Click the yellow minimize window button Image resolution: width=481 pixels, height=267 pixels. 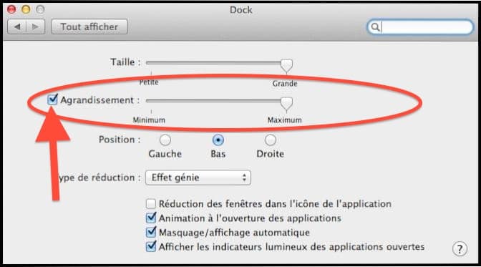tap(26, 9)
